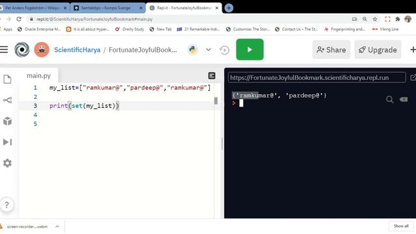The image size is (416, 234).
Task: Click the red screen capture extension icon
Action: [x=387, y=19]
